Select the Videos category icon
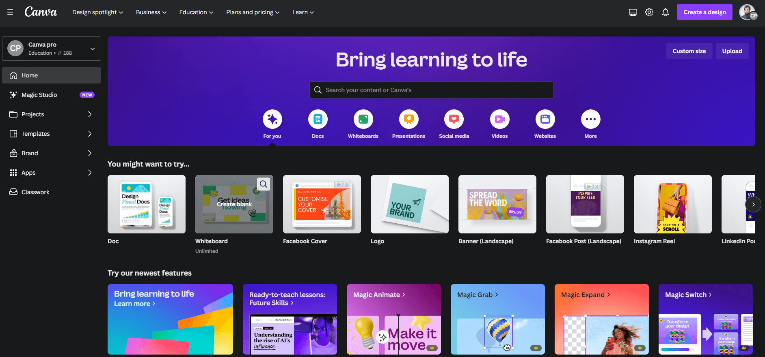 [x=500, y=119]
